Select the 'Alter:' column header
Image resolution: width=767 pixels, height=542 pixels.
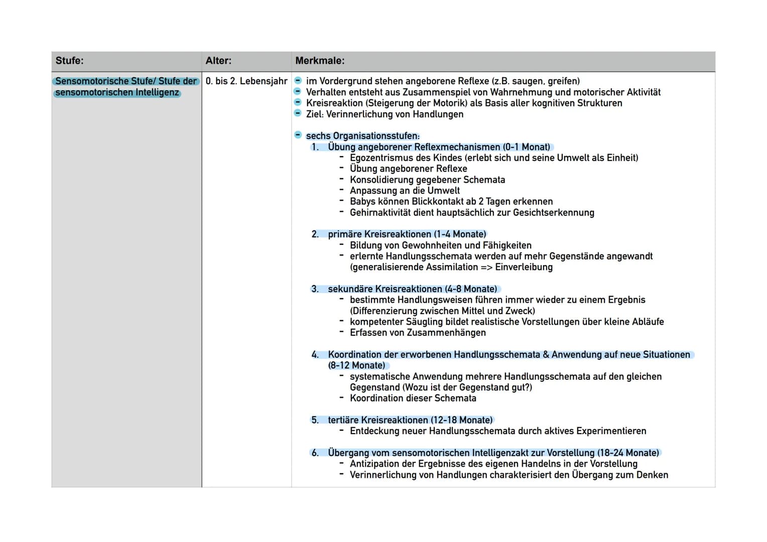click(x=246, y=61)
